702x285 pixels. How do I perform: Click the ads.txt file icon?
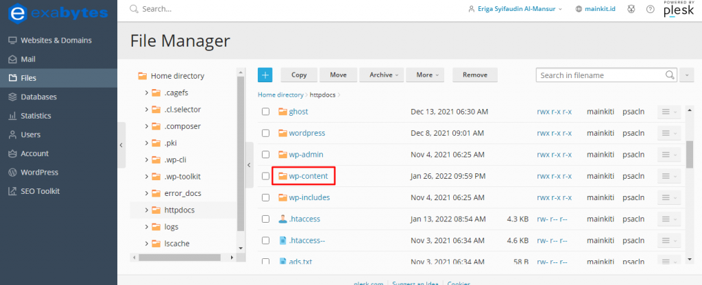(282, 261)
